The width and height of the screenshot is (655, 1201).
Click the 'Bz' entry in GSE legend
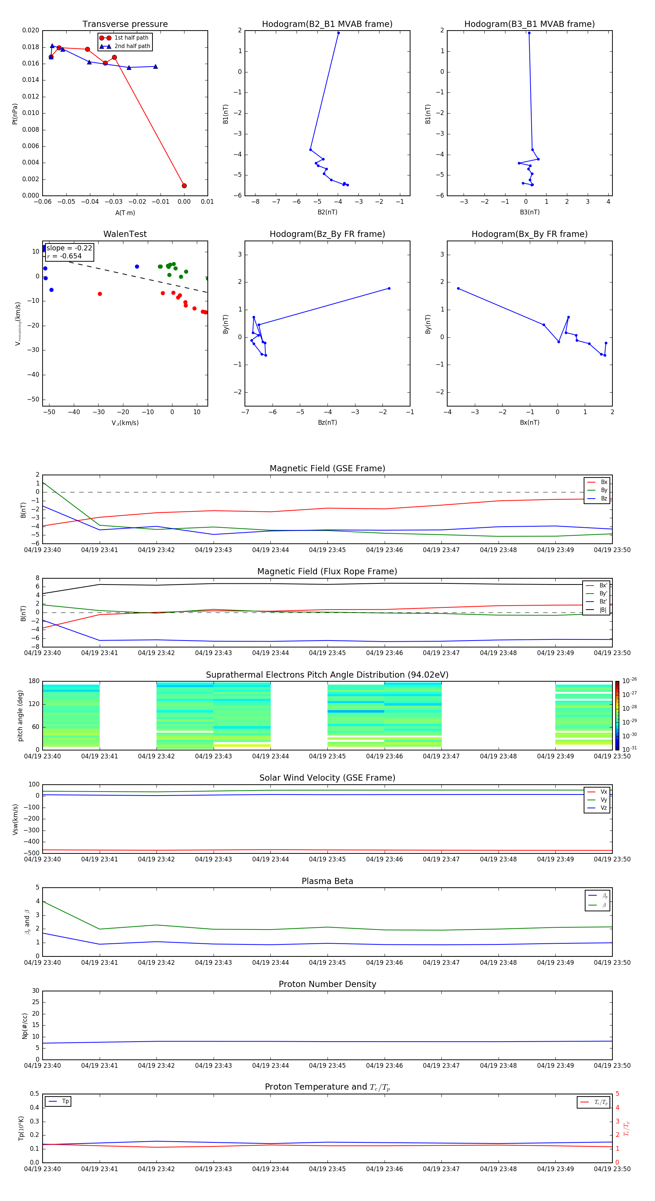597,498
